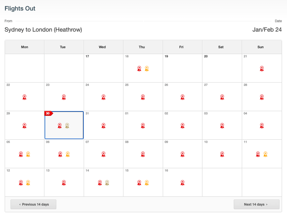Select red ribbon on Sunday 21

tap(262, 69)
